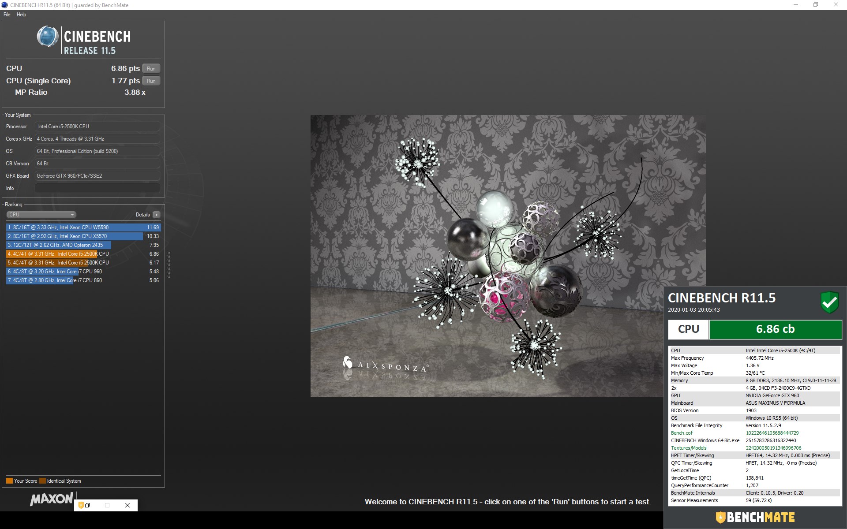Click the Cinebench title bar app icon
Viewport: 847px width, 529px height.
pyautogui.click(x=4, y=5)
